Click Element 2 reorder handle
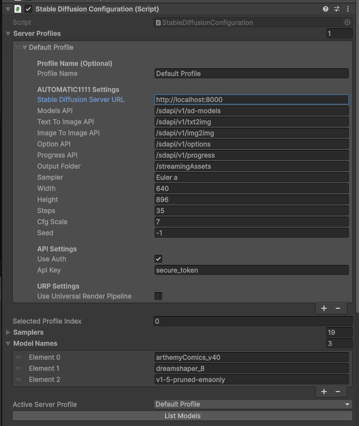Image resolution: width=359 pixels, height=426 pixels. [18, 379]
